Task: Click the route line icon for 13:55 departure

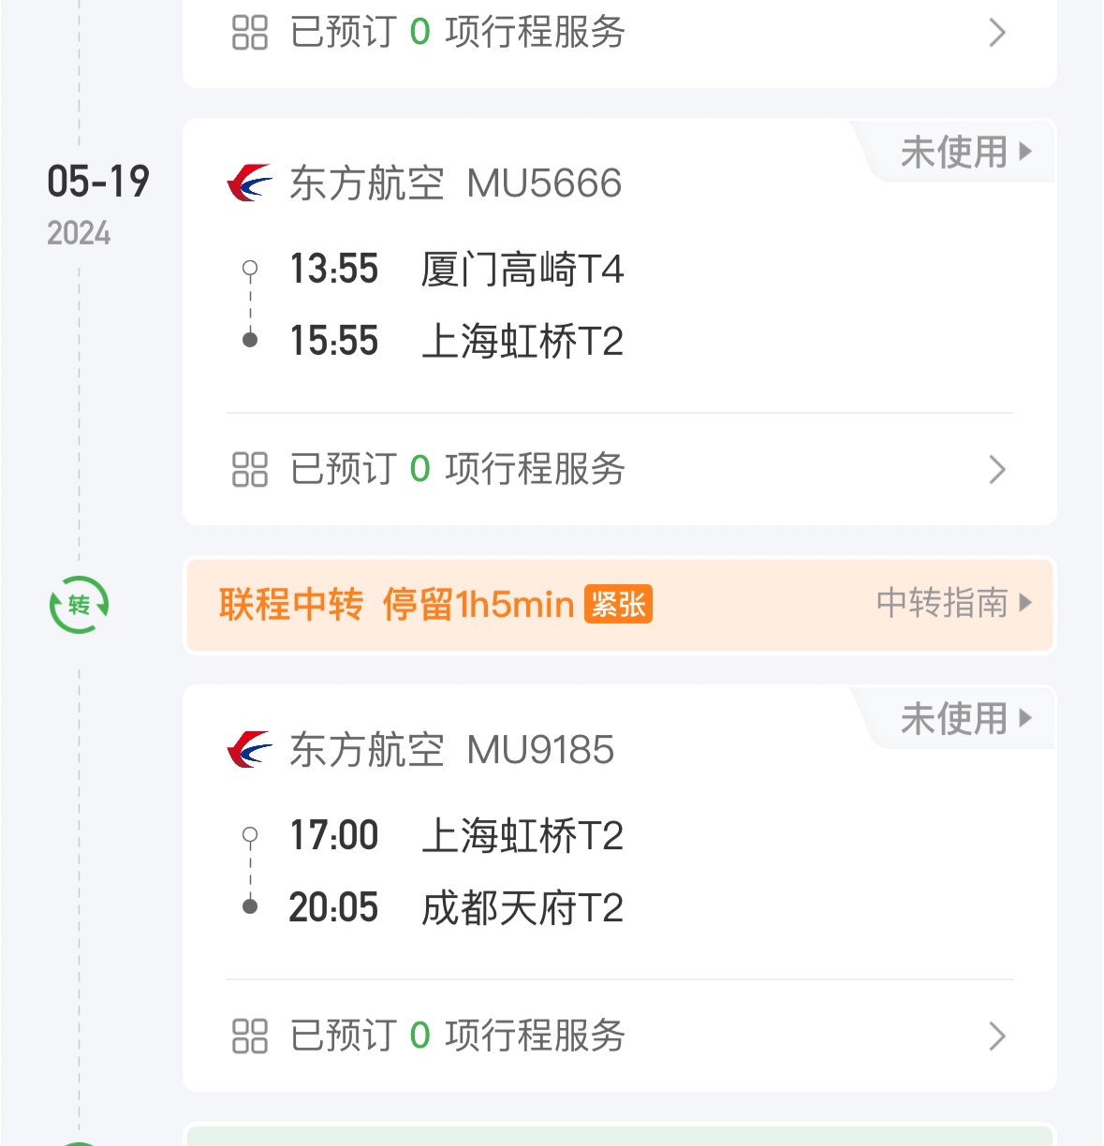Action: pos(250,304)
